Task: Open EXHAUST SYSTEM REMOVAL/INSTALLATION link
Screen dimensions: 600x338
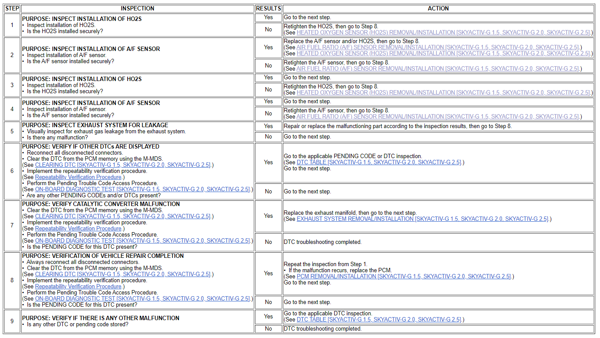Action: 423,219
